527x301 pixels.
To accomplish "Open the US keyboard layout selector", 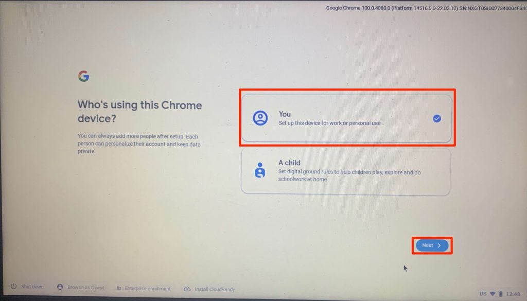I will 483,294.
